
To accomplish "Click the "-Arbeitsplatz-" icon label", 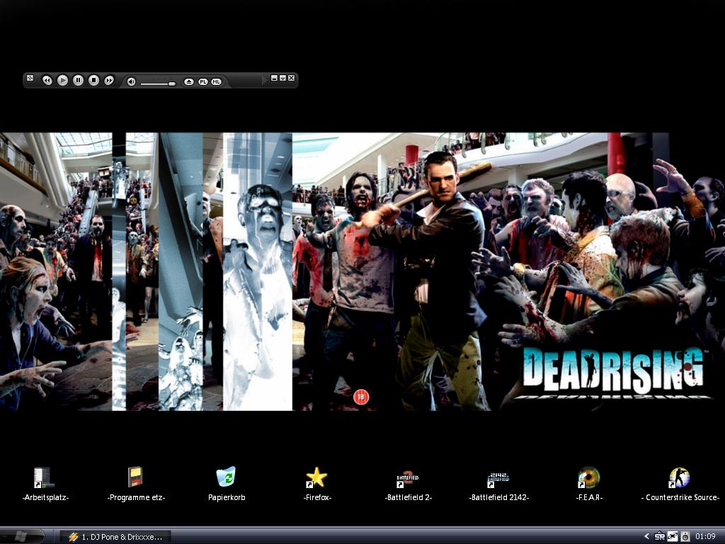I will click(45, 498).
